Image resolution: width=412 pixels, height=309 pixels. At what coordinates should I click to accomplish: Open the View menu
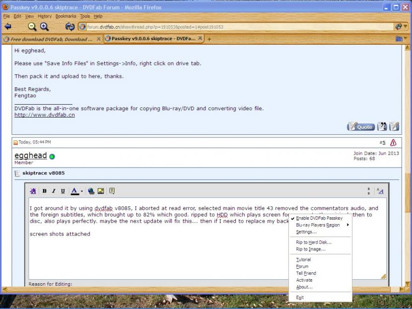[x=29, y=16]
